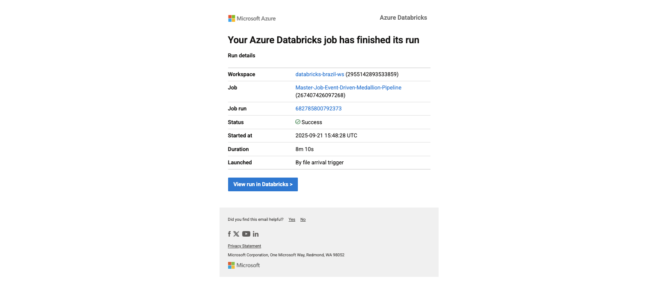Screen dimensions: 665x291
Task: Open job run 682785800792373 link
Action: pyautogui.click(x=318, y=109)
